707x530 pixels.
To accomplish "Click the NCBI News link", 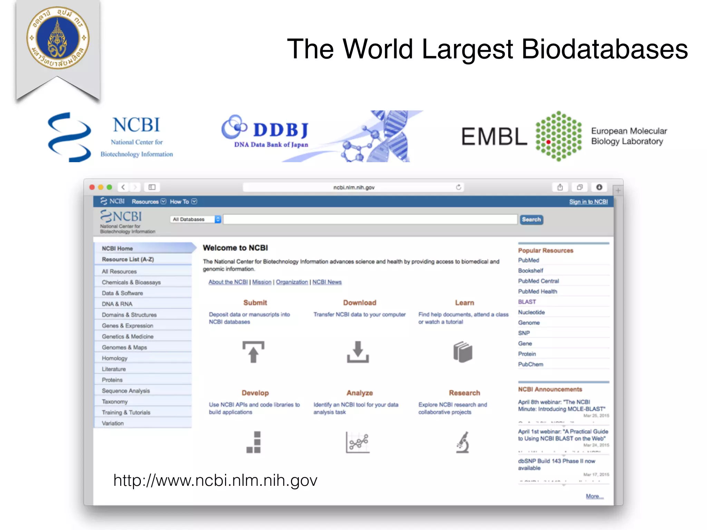I will point(327,282).
